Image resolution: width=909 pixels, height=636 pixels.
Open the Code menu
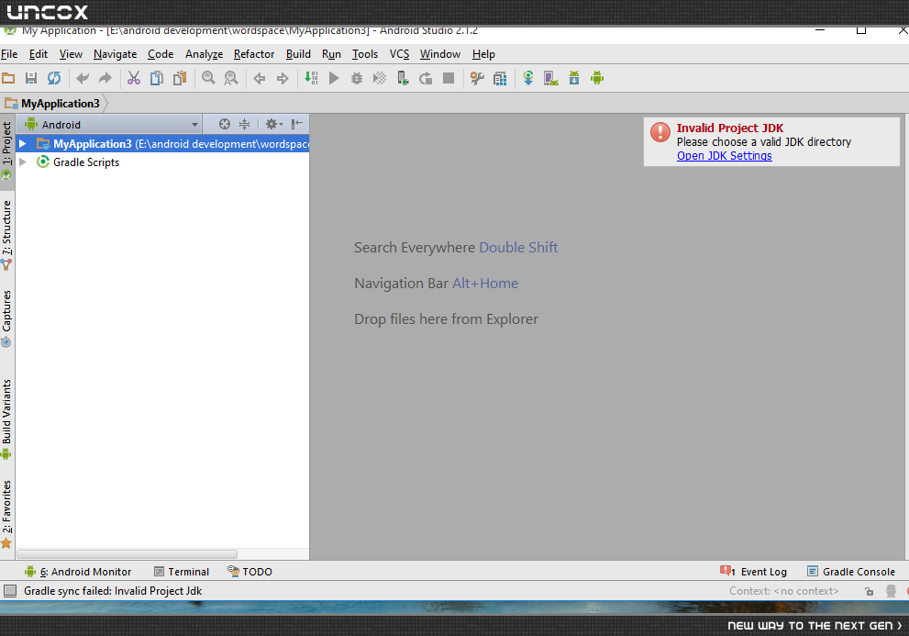pos(161,54)
